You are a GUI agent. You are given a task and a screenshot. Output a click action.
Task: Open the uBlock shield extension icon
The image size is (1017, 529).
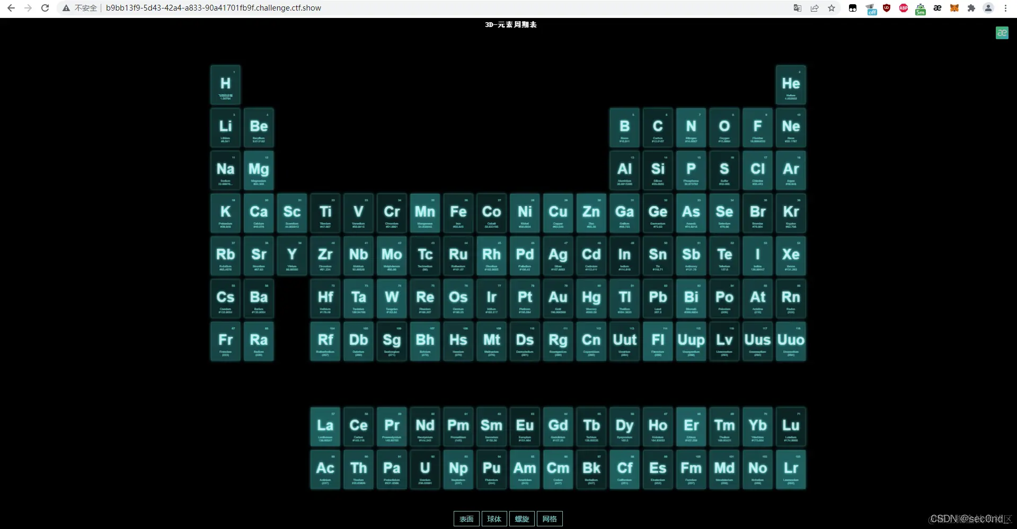click(x=887, y=8)
